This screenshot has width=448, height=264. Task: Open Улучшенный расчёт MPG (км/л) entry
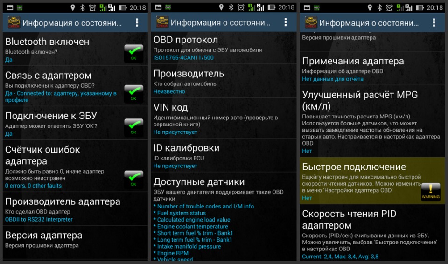372,121
